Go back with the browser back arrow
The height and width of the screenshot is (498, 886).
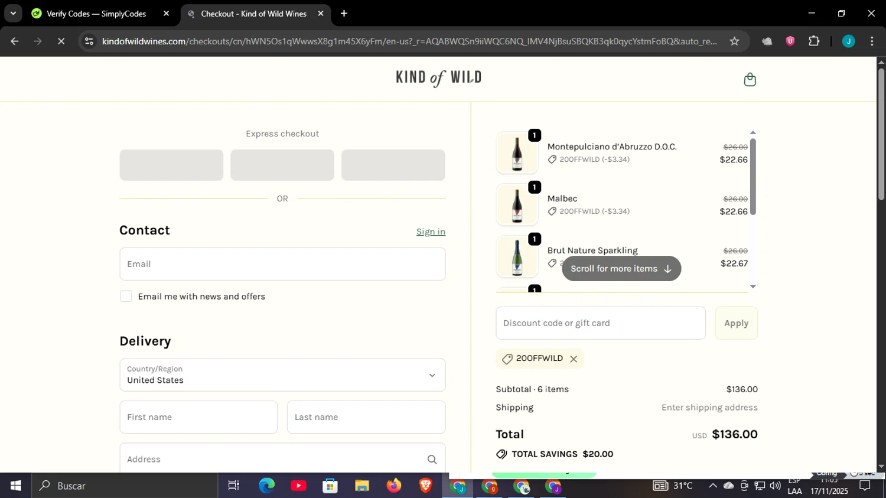coord(15,41)
